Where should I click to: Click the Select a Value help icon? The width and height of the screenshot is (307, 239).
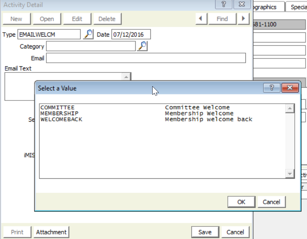[x=272, y=88]
